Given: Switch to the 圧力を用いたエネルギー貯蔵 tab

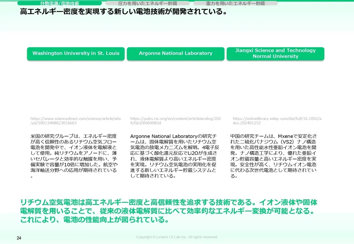Looking at the screenshot, I should coord(147,3).
